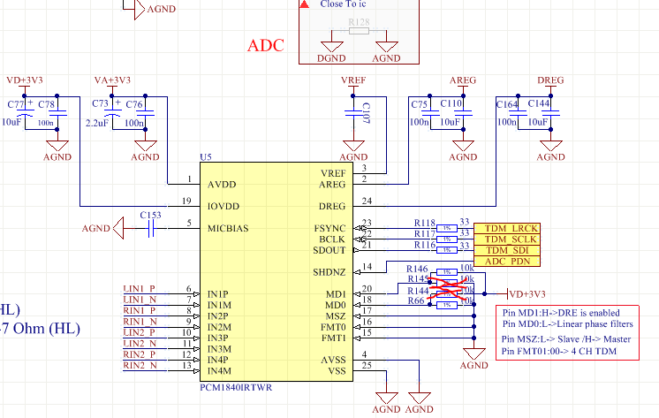Viewport: 659px width, 418px height.
Task: Click the AGND ground symbol below FMT1 bus
Action: pyautogui.click(x=474, y=353)
